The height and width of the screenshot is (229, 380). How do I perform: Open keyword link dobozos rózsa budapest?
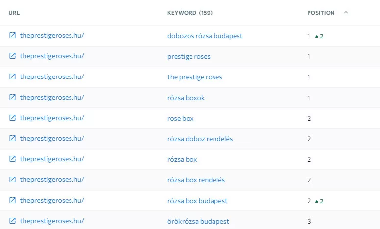pyautogui.click(x=205, y=36)
